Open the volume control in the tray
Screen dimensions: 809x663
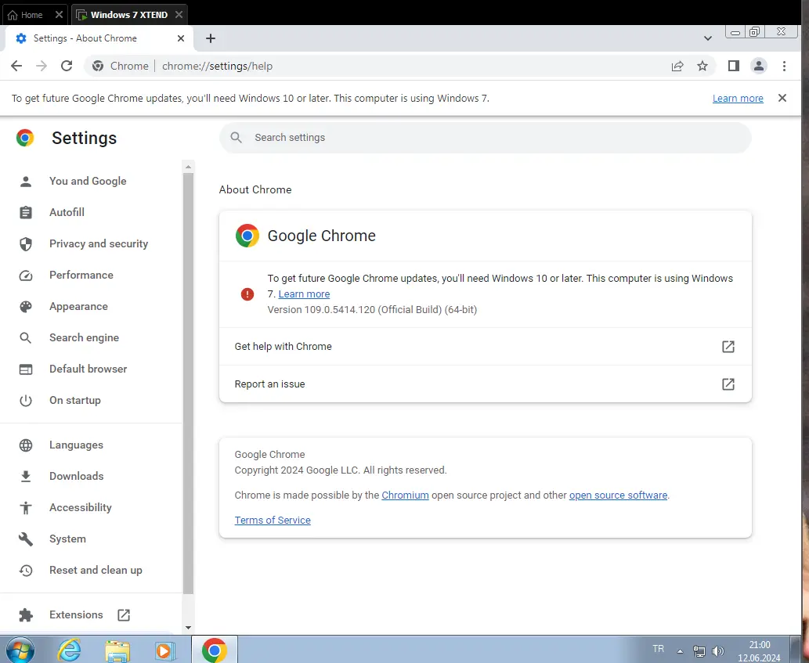tap(717, 651)
